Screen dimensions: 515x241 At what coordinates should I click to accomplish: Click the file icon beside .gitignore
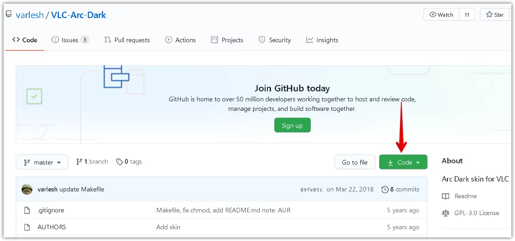pos(27,210)
